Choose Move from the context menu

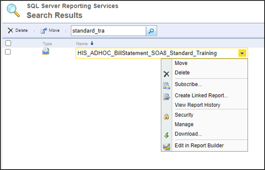point(181,63)
